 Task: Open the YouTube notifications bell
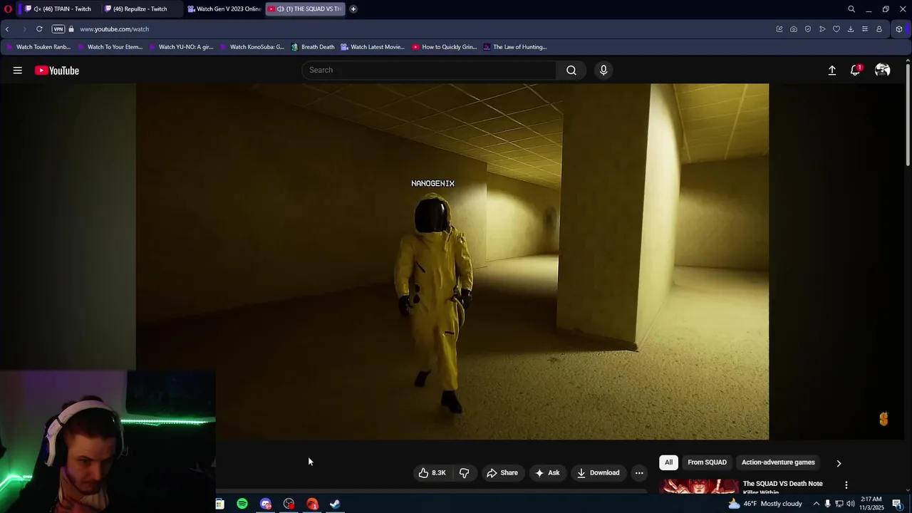click(855, 71)
